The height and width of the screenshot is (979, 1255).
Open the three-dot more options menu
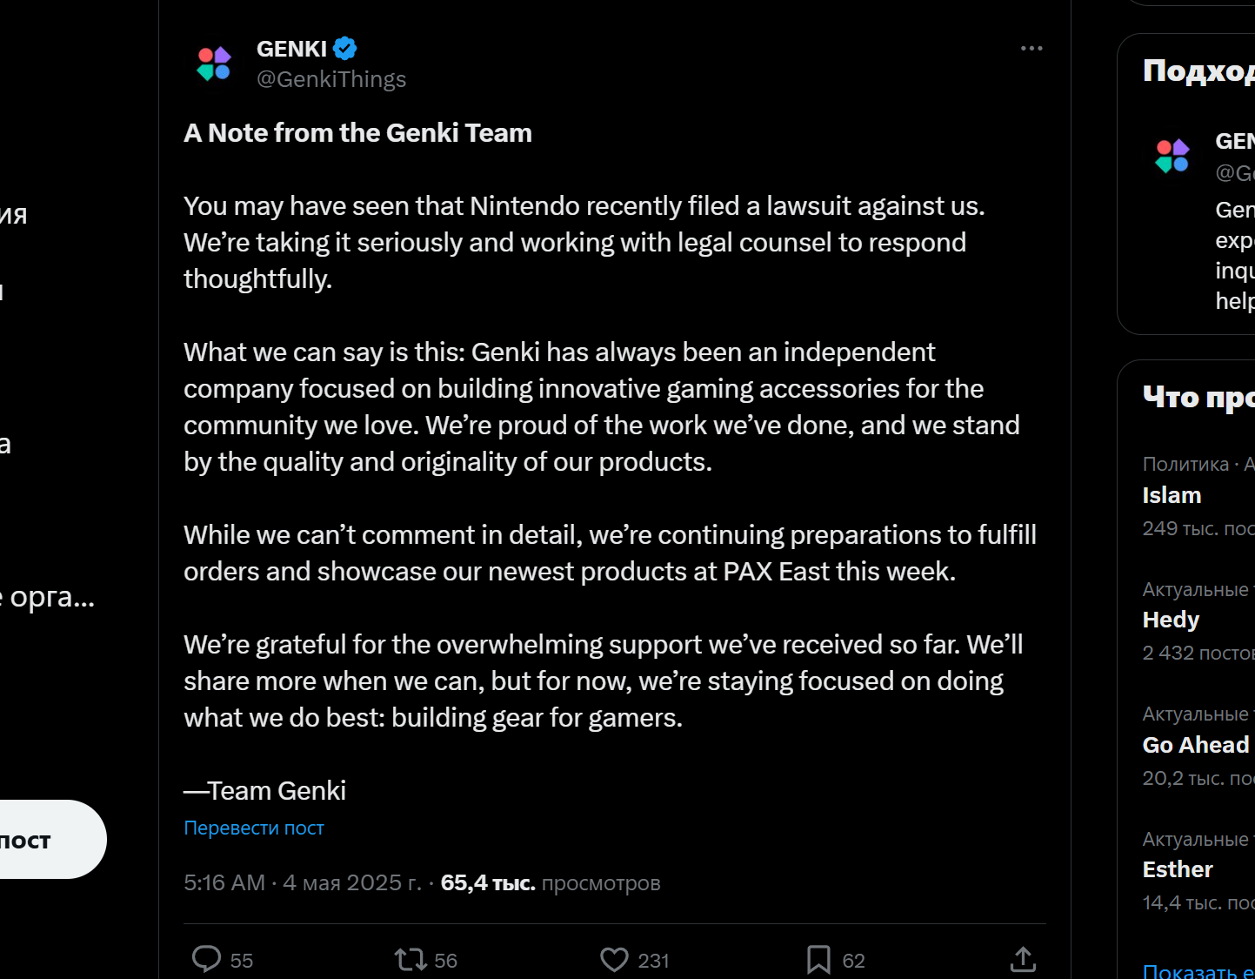[x=1031, y=49]
